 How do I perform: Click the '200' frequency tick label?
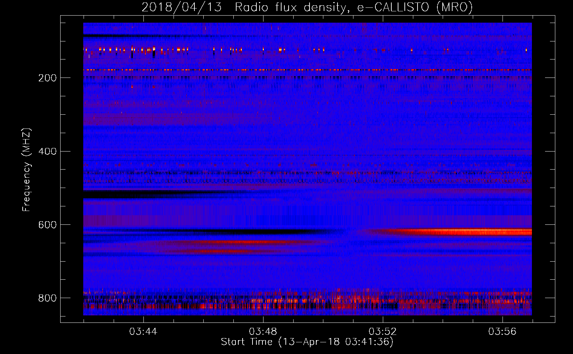pyautogui.click(x=47, y=78)
